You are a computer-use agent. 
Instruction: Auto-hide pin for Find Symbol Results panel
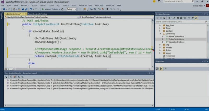150,73
